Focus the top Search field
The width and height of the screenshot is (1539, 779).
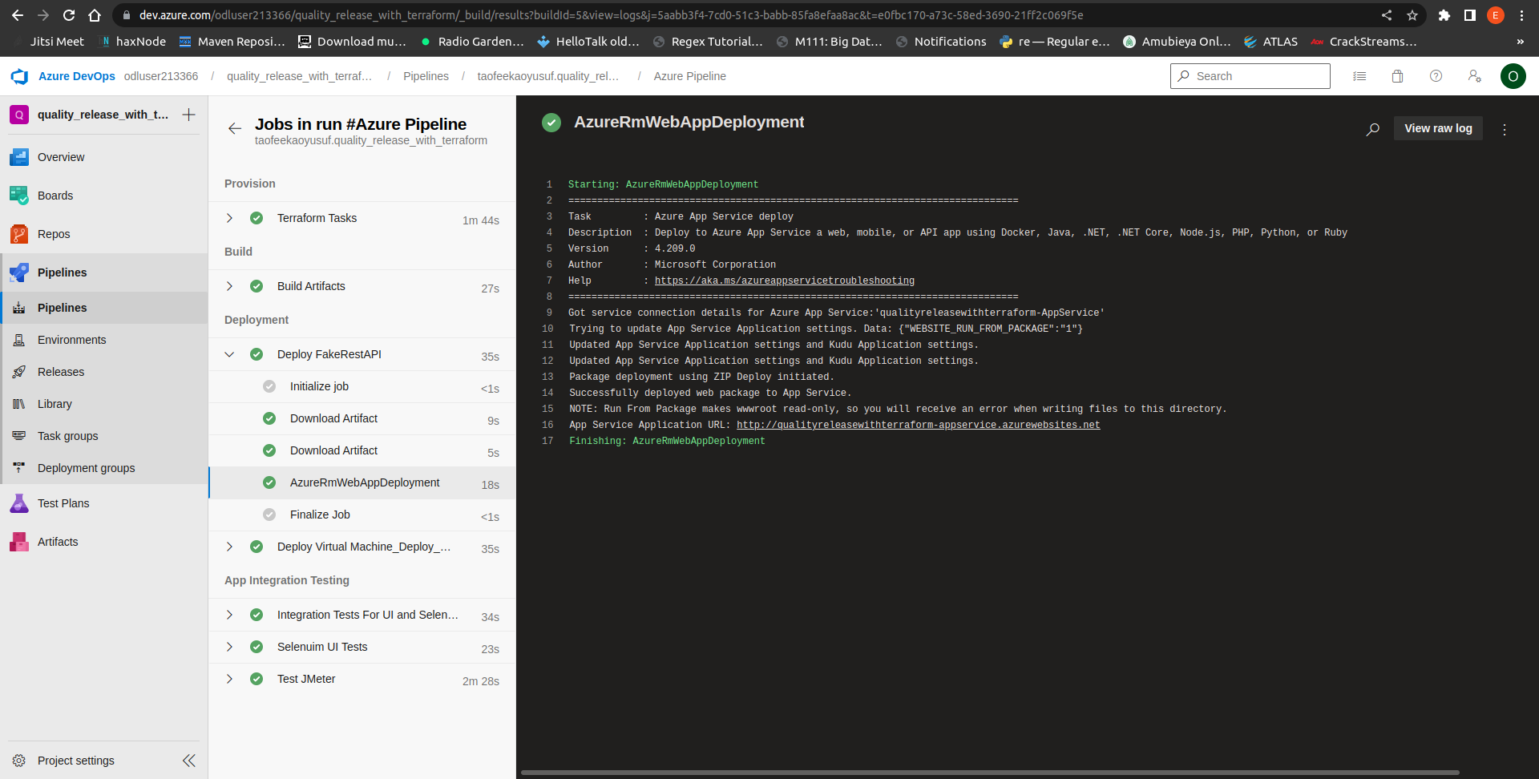(1250, 76)
